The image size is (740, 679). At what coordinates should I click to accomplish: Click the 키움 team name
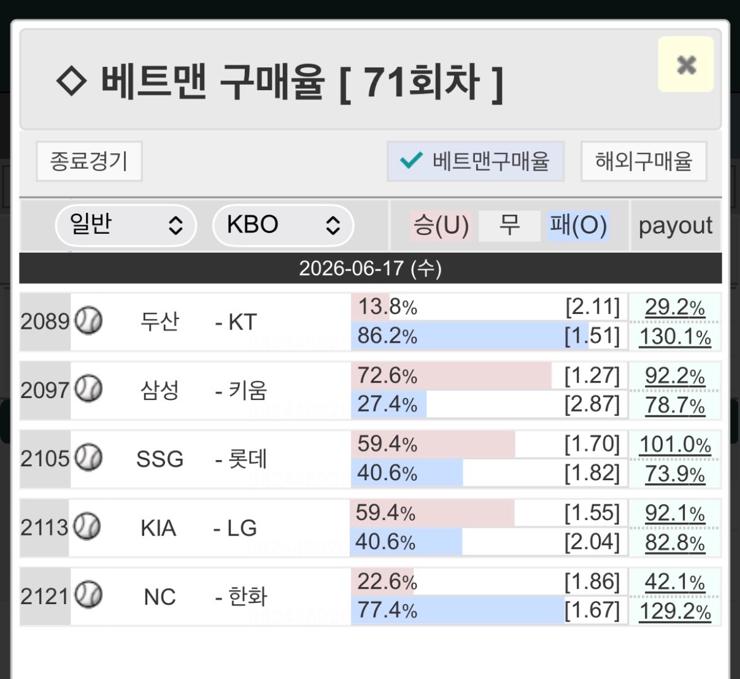pyautogui.click(x=248, y=390)
